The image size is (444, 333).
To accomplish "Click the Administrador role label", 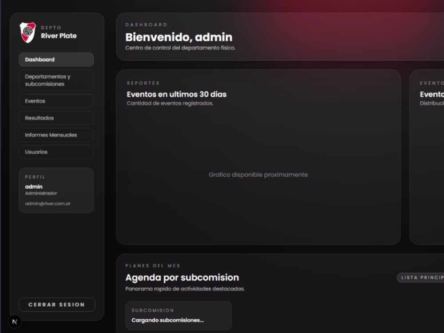I will 41,193.
